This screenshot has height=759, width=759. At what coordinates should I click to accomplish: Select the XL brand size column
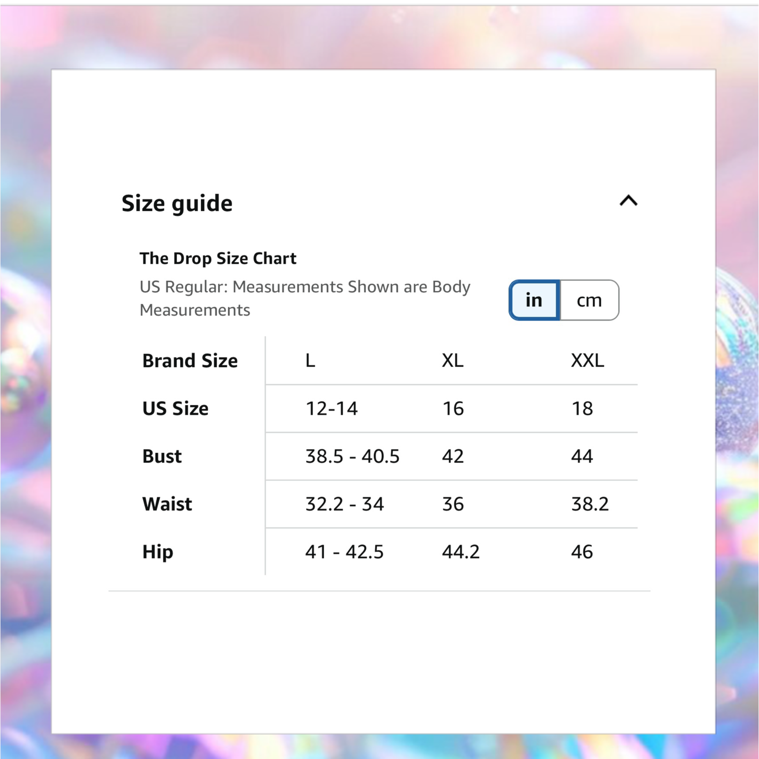[x=452, y=361]
